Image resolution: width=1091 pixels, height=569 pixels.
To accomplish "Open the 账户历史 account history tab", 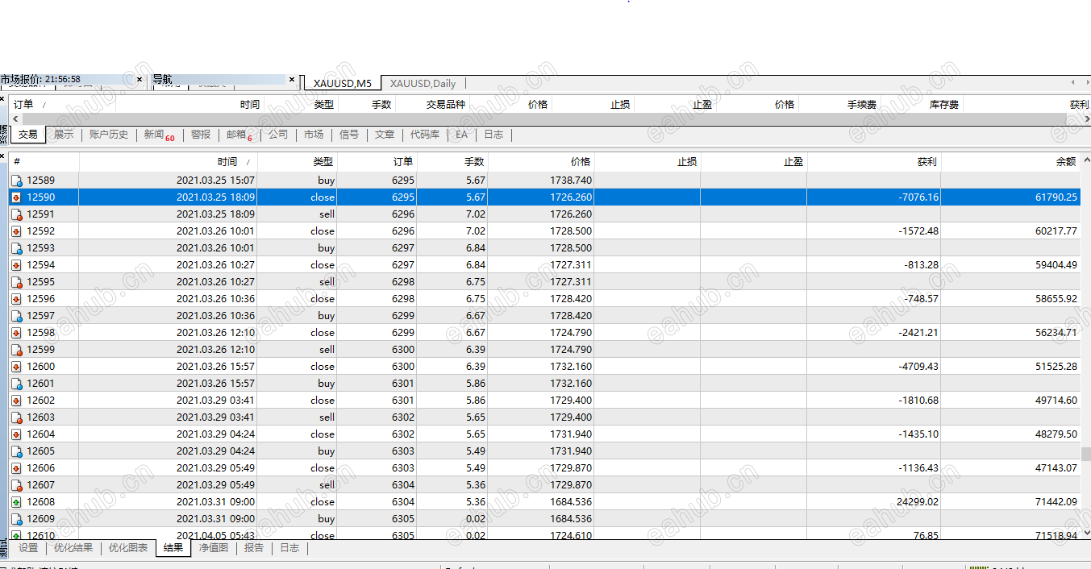I will pyautogui.click(x=109, y=135).
